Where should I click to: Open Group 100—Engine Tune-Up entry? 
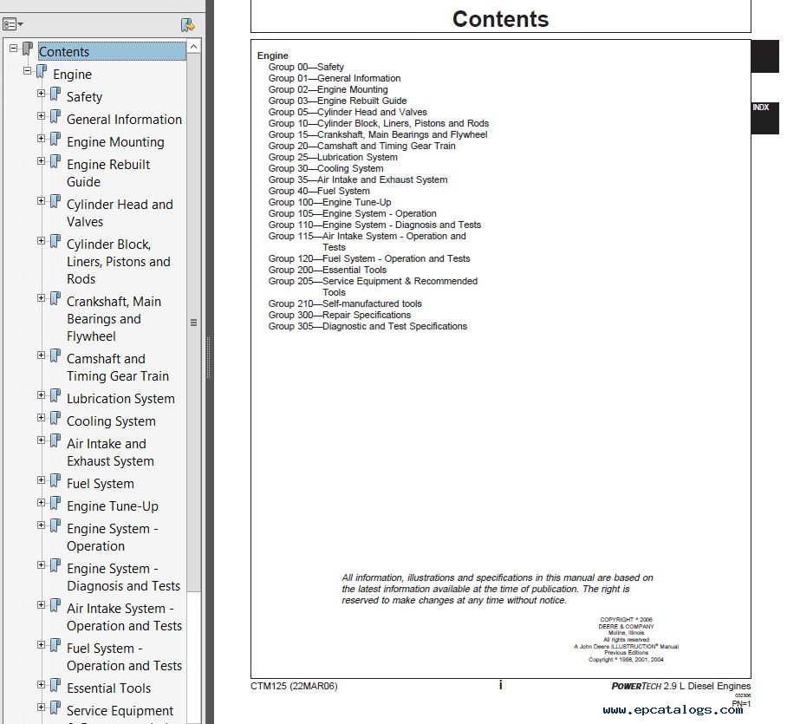pyautogui.click(x=329, y=202)
